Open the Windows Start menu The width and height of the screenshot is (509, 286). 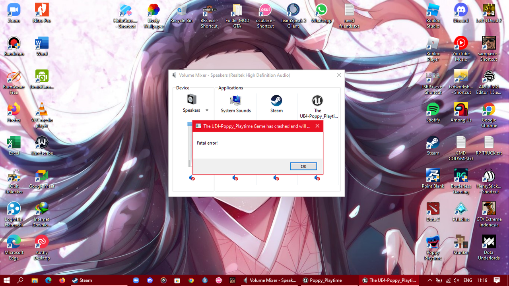7,280
